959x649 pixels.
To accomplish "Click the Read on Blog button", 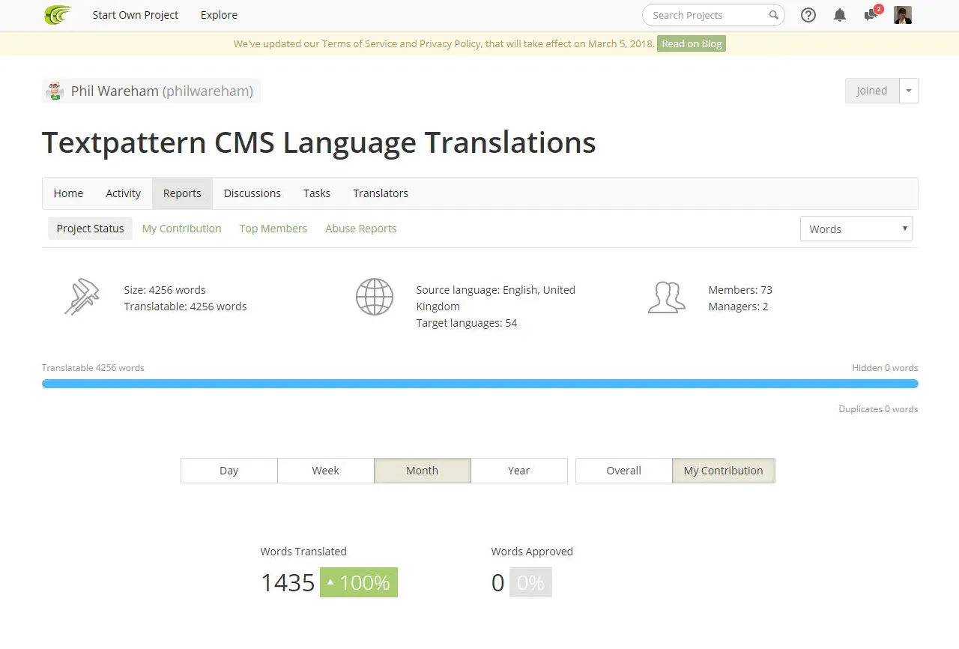I will 692,43.
